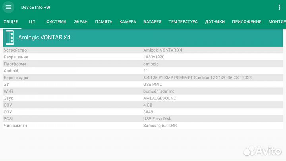Viewport: 286px width, 161px height.
Task: Click the Платформа row label
Action: click(15, 64)
